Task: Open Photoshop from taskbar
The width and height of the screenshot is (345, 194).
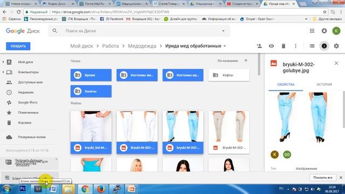Action: coord(22,189)
